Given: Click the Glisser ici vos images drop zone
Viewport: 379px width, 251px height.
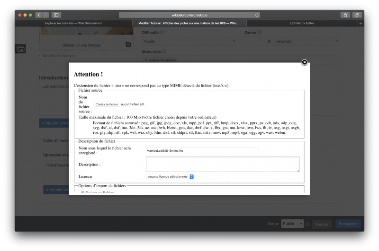Looking at the screenshot, I should (81, 45).
